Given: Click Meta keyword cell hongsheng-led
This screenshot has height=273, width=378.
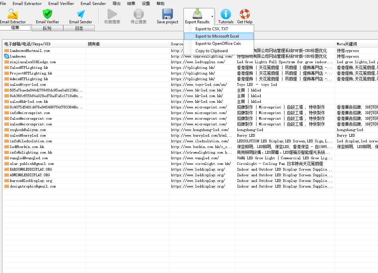Looking at the screenshot, I should [350, 130].
